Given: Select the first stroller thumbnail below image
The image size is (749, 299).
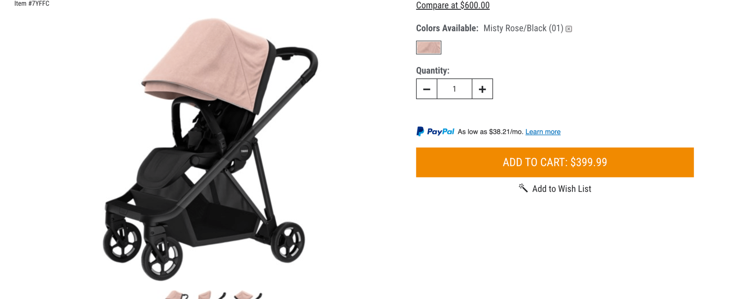Looking at the screenshot, I should pos(176,295).
